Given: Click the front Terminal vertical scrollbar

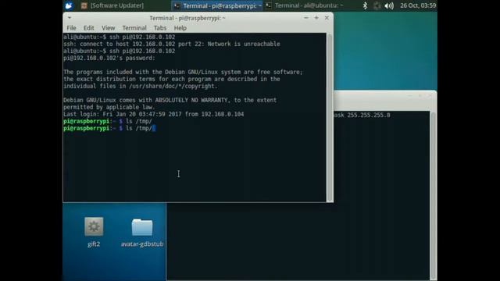Looking at the screenshot, I should [330, 117].
